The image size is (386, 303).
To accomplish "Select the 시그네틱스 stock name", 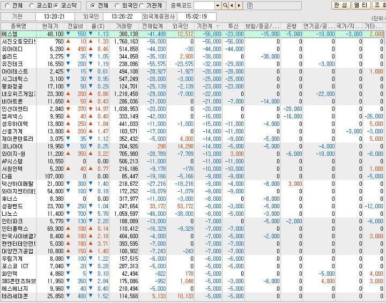I will click(15, 79).
